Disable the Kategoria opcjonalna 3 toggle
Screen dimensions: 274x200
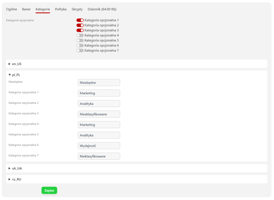coord(80,30)
